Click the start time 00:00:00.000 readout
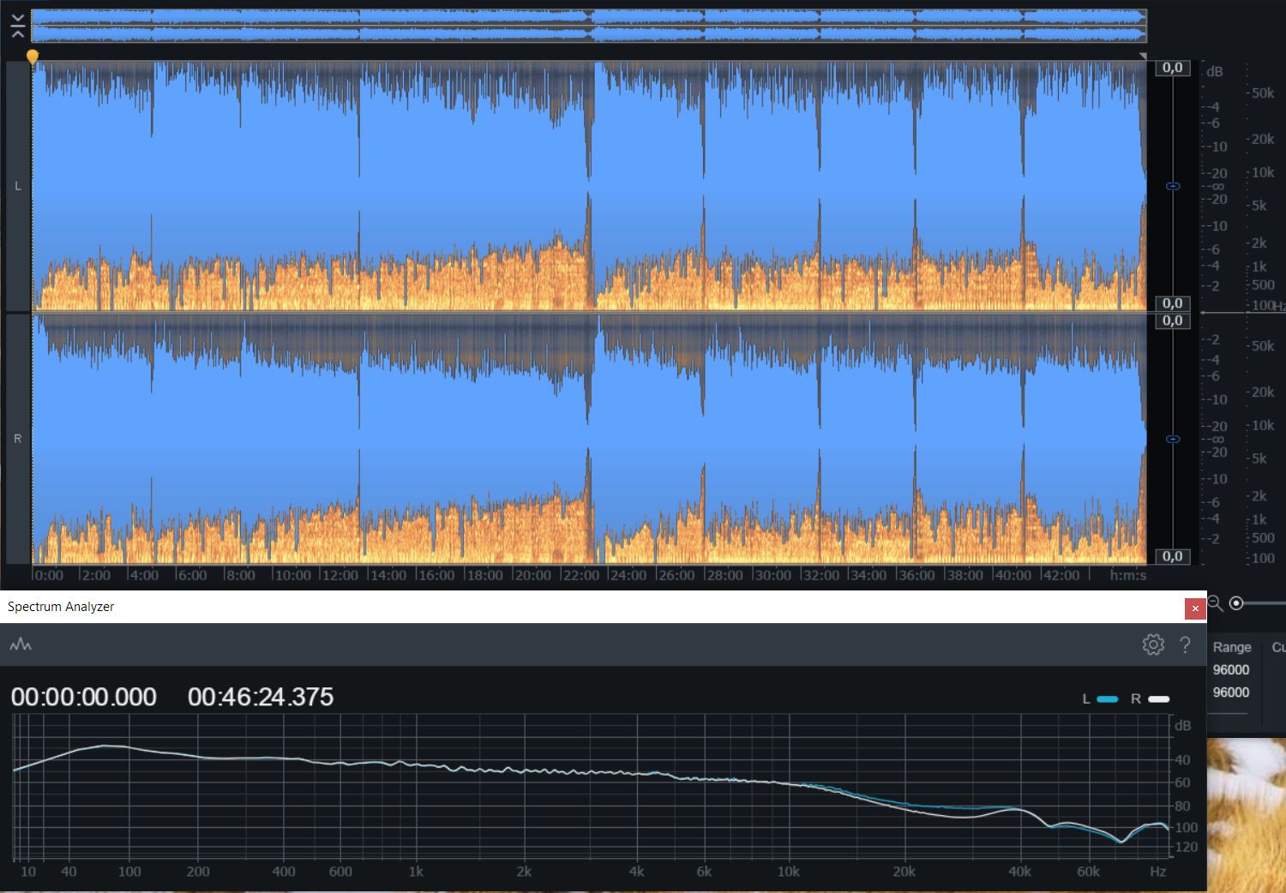This screenshot has width=1286, height=893. 84,697
